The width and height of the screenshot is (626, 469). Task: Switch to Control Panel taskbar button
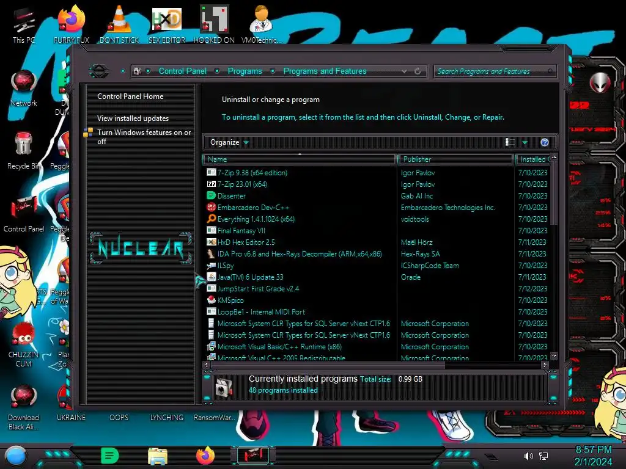252,456
